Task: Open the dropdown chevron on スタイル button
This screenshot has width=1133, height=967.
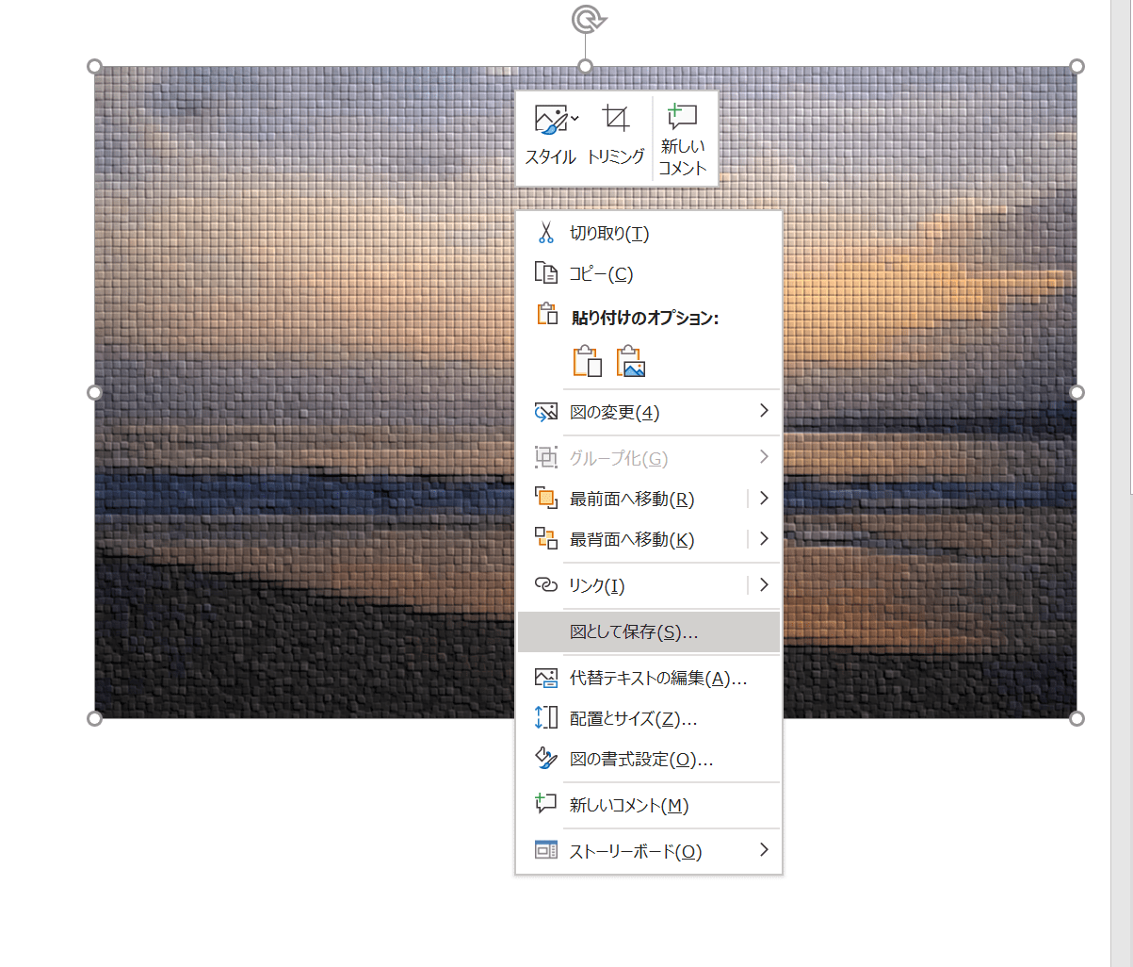Action: (575, 120)
